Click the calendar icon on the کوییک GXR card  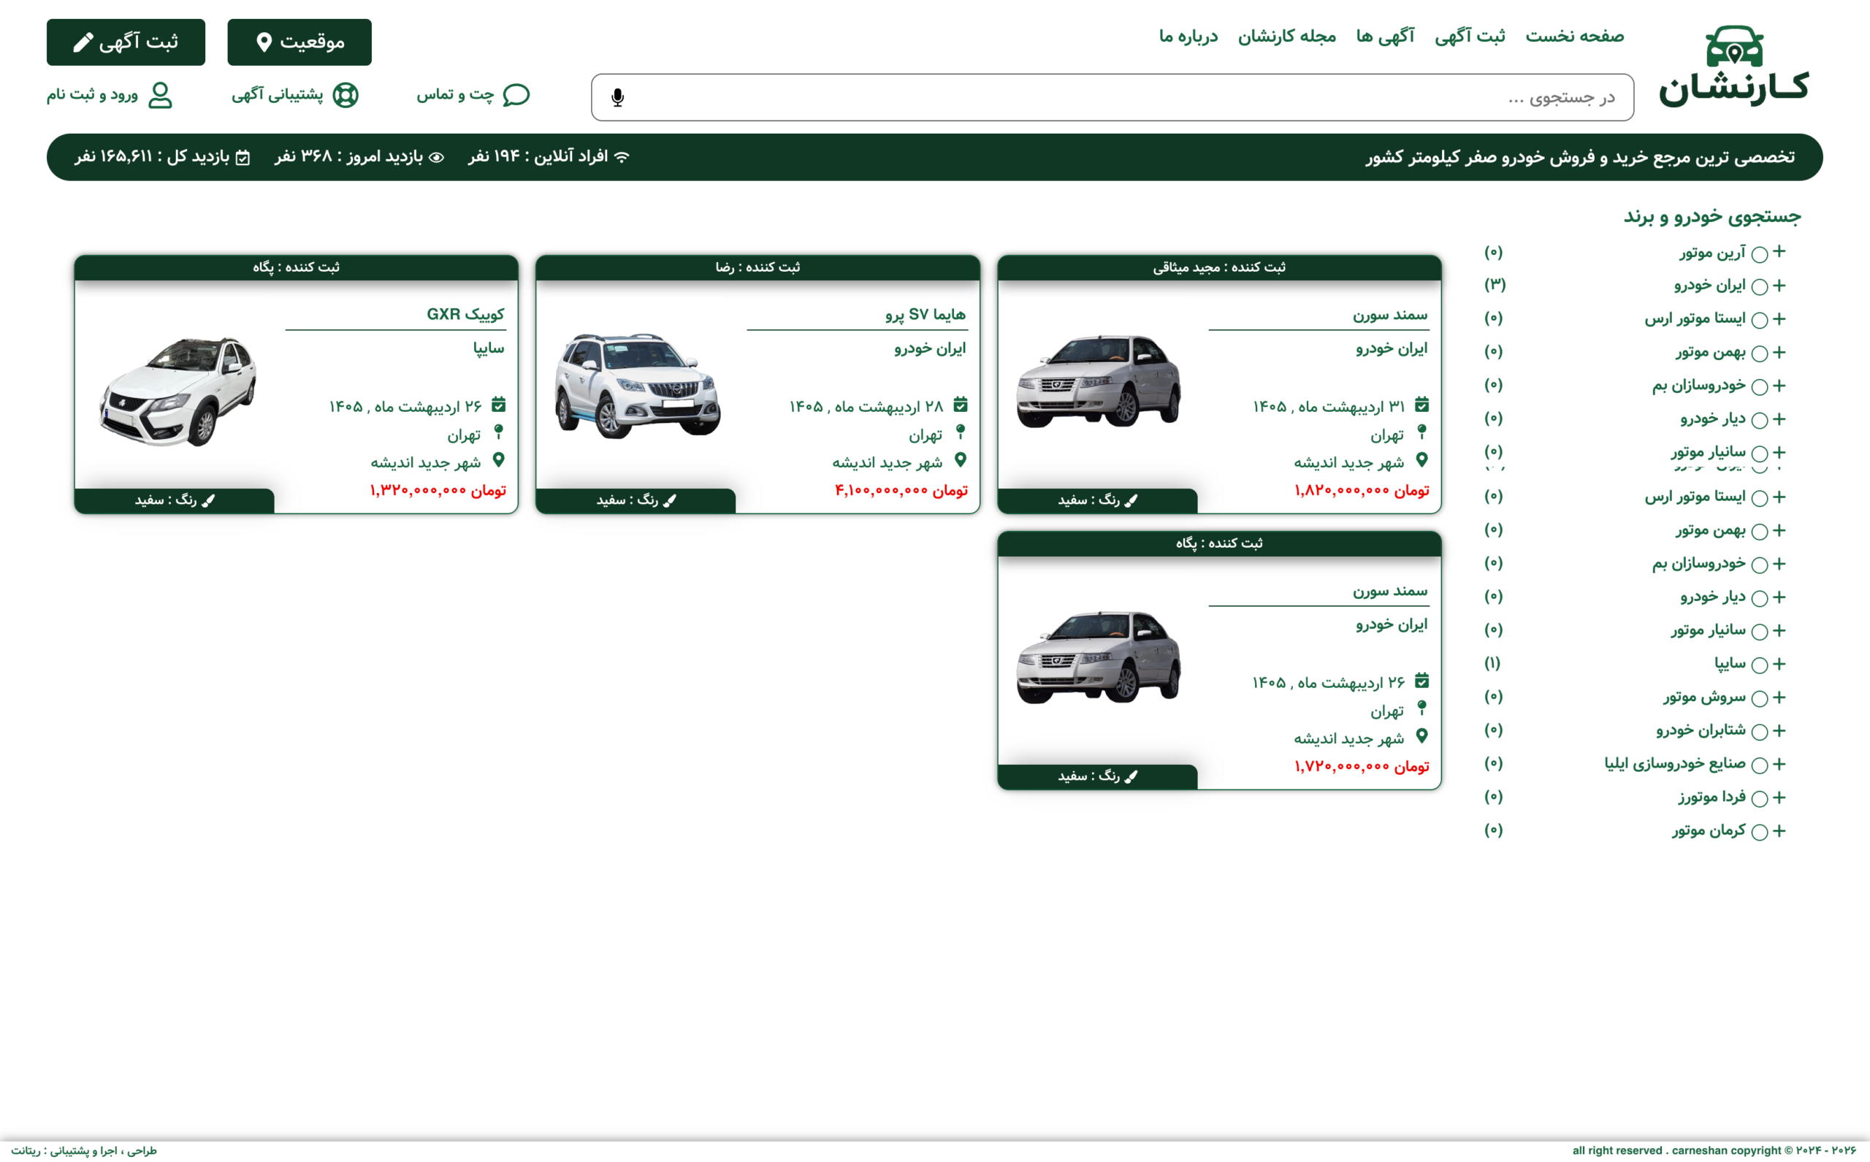(x=498, y=404)
